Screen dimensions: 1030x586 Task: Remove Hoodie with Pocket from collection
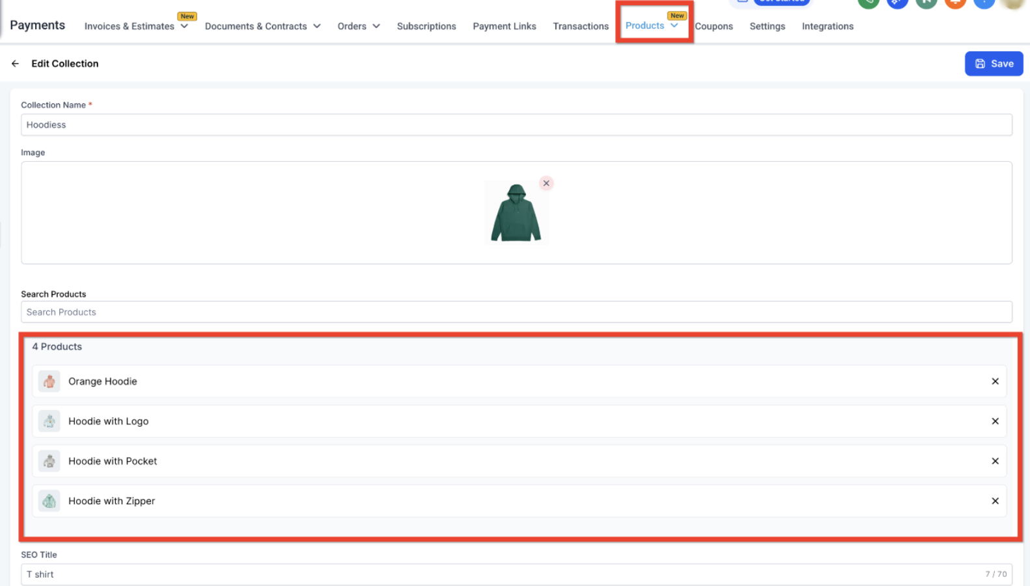[x=994, y=461]
